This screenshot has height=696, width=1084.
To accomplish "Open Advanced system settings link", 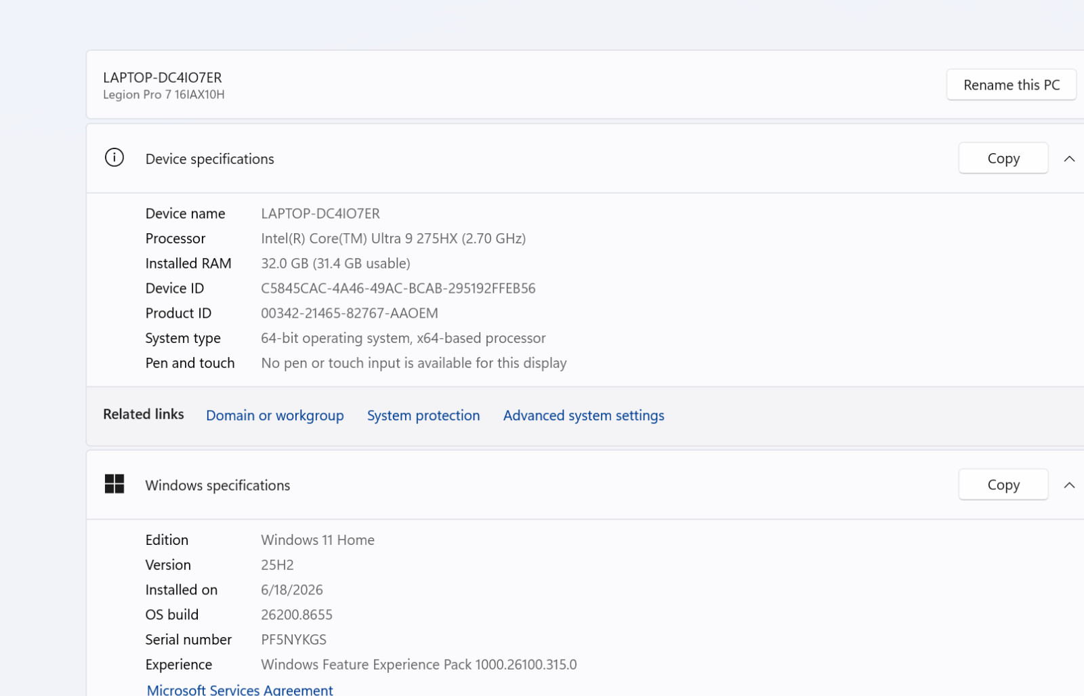I will pyautogui.click(x=583, y=415).
